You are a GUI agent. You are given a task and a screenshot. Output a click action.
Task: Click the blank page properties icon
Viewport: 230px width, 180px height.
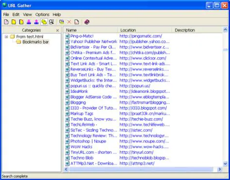click(x=77, y=22)
